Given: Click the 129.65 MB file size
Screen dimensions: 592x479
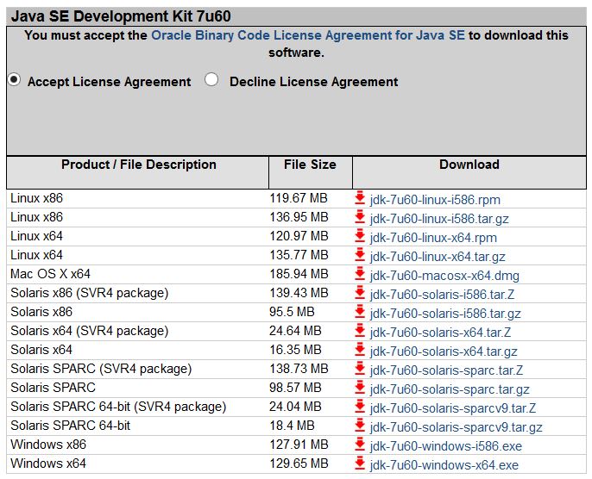Looking at the screenshot, I should point(299,463).
